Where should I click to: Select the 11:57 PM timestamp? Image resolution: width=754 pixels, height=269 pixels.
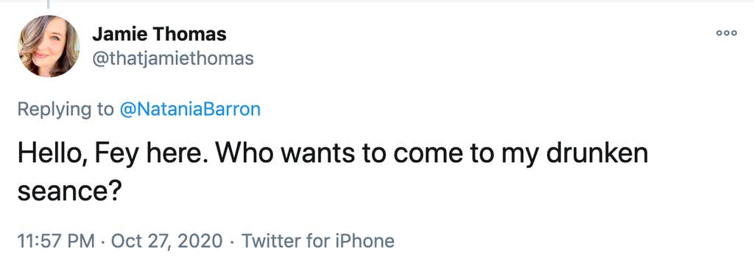click(x=56, y=240)
